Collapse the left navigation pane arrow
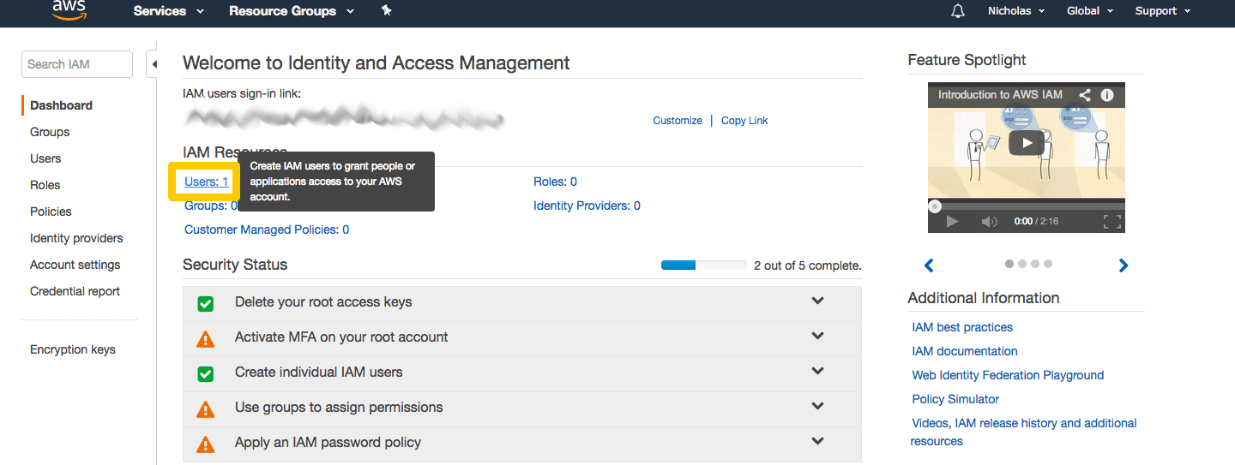The height and width of the screenshot is (465, 1235). [153, 63]
